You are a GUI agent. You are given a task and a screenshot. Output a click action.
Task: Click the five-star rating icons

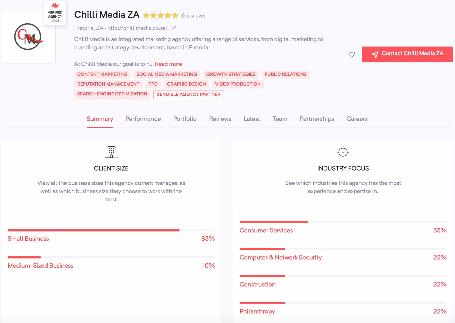pyautogui.click(x=161, y=16)
